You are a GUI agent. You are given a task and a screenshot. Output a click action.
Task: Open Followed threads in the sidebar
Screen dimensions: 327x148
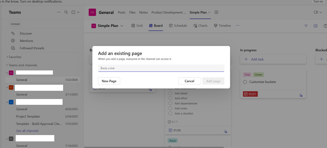point(32,48)
